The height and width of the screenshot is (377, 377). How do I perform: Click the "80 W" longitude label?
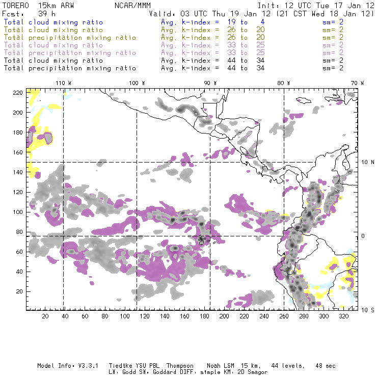click(283, 83)
